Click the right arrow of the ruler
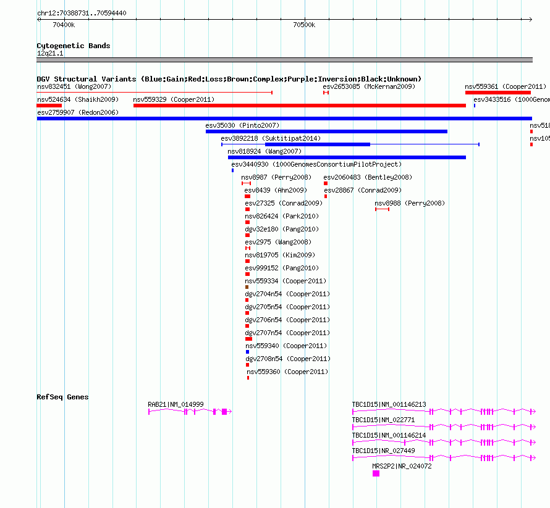Image resolution: width=550 pixels, height=508 pixels. pyautogui.click(x=531, y=19)
